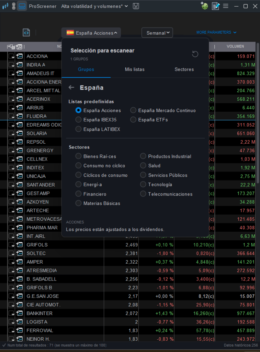Open chart icon for AMADEUS IT row
This screenshot has width=260, height=352.
(20, 73)
